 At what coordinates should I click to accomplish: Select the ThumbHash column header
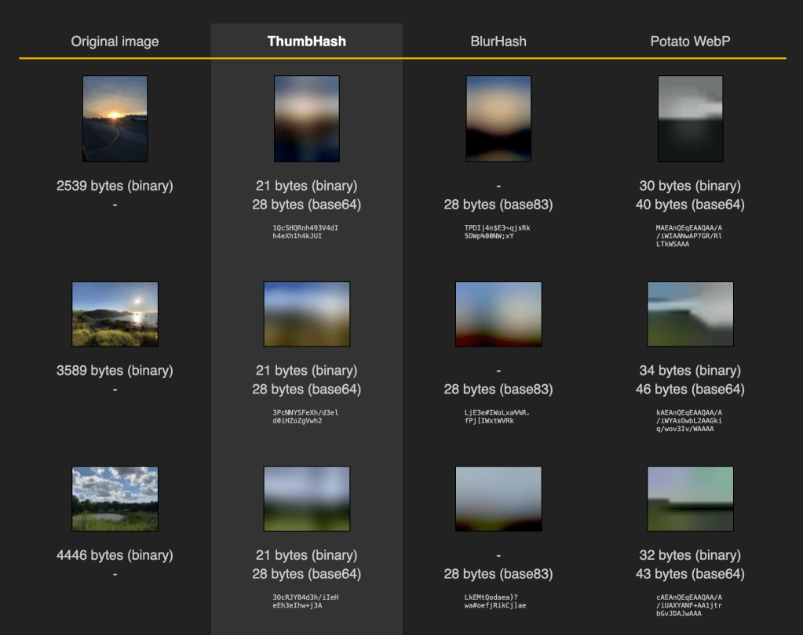click(x=306, y=41)
